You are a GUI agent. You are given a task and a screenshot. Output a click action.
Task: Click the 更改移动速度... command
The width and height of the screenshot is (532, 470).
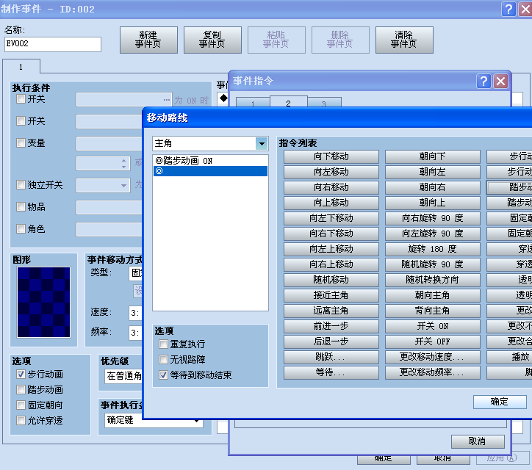[433, 357]
